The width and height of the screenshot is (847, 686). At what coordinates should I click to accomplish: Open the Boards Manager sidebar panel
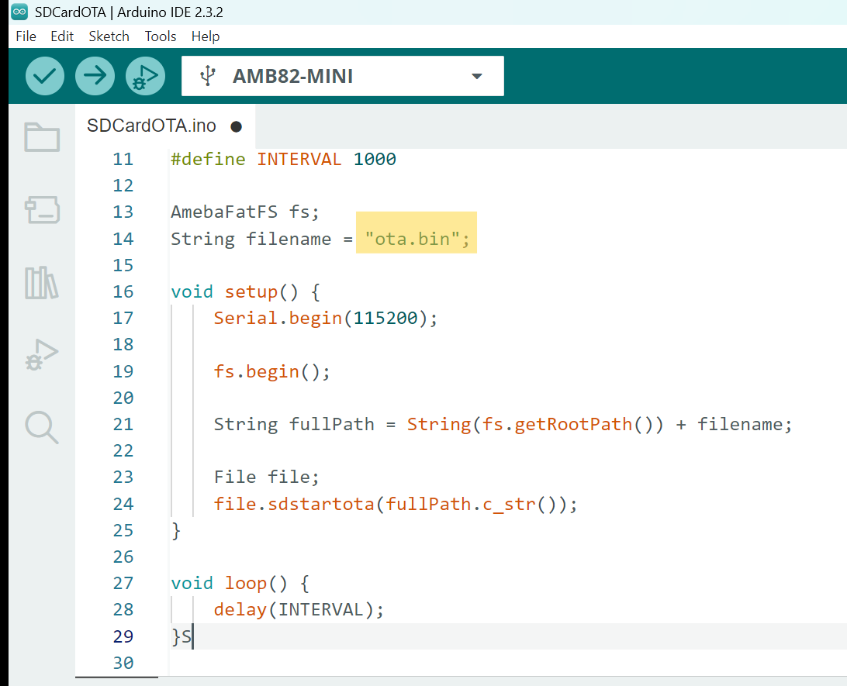(x=42, y=210)
